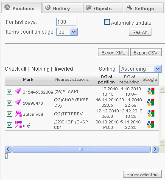Uncheck the automobil row checkbox
165x180 pixels.
point(9,114)
